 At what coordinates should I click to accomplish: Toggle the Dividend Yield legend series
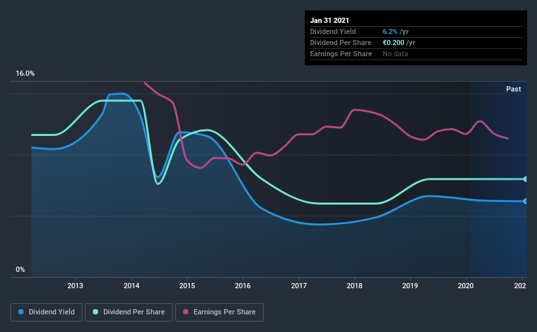[x=46, y=312]
